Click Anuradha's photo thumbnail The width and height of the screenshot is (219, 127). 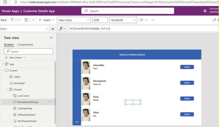click(86, 67)
